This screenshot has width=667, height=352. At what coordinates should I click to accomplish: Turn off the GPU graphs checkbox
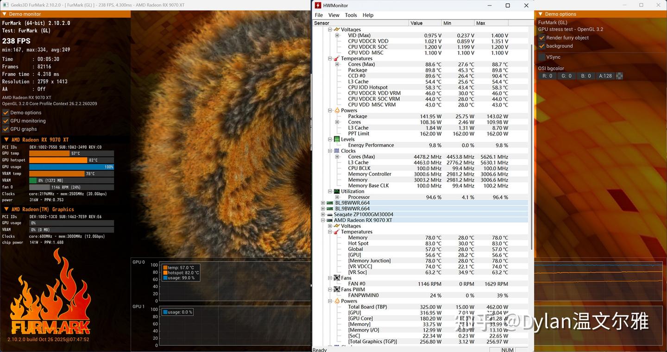click(6, 129)
